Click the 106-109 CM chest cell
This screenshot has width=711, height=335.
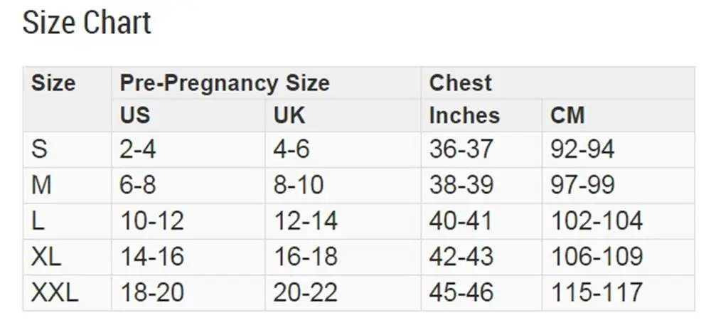(x=619, y=257)
